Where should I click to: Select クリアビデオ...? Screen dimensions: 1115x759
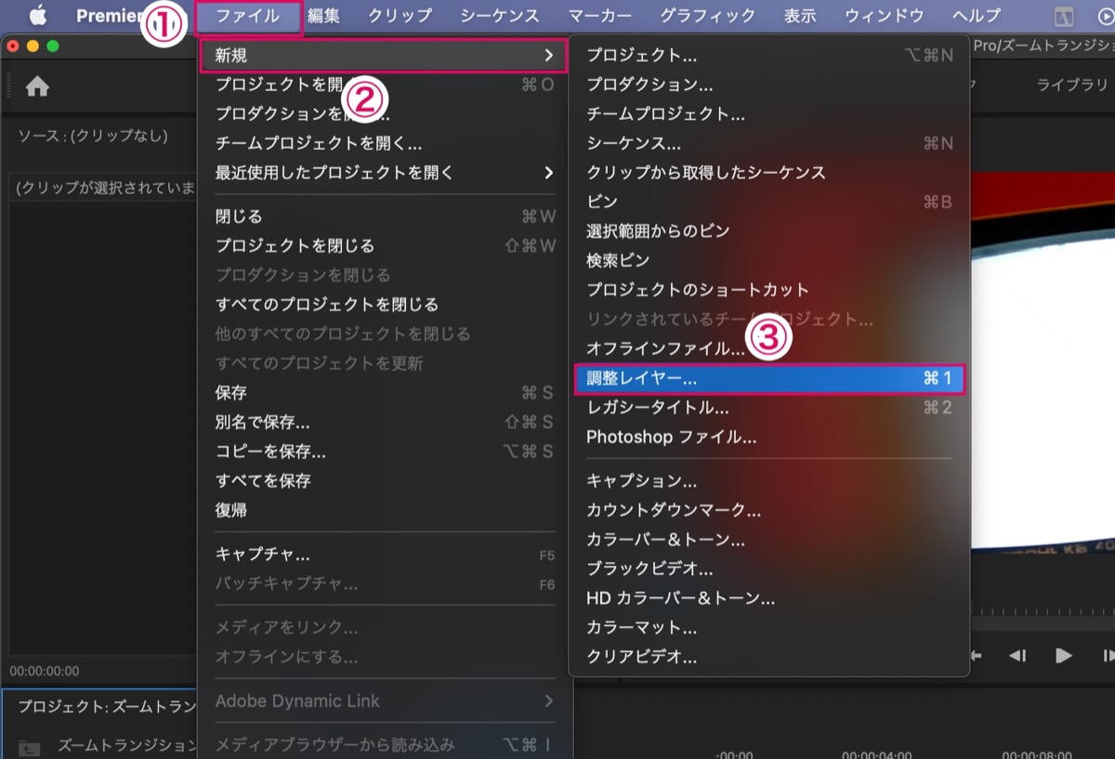(769, 657)
